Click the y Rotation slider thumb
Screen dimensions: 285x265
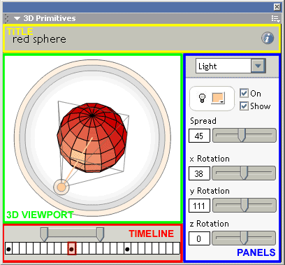[x=244, y=206]
